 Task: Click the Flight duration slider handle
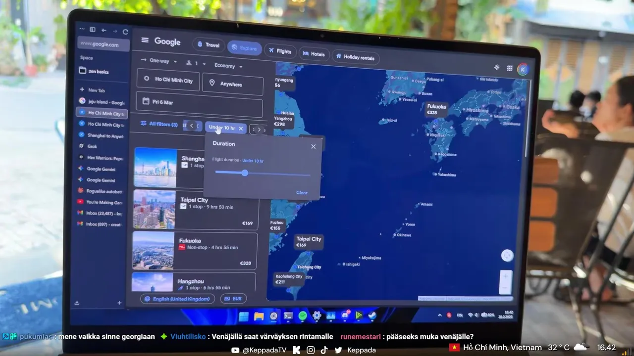pos(245,173)
